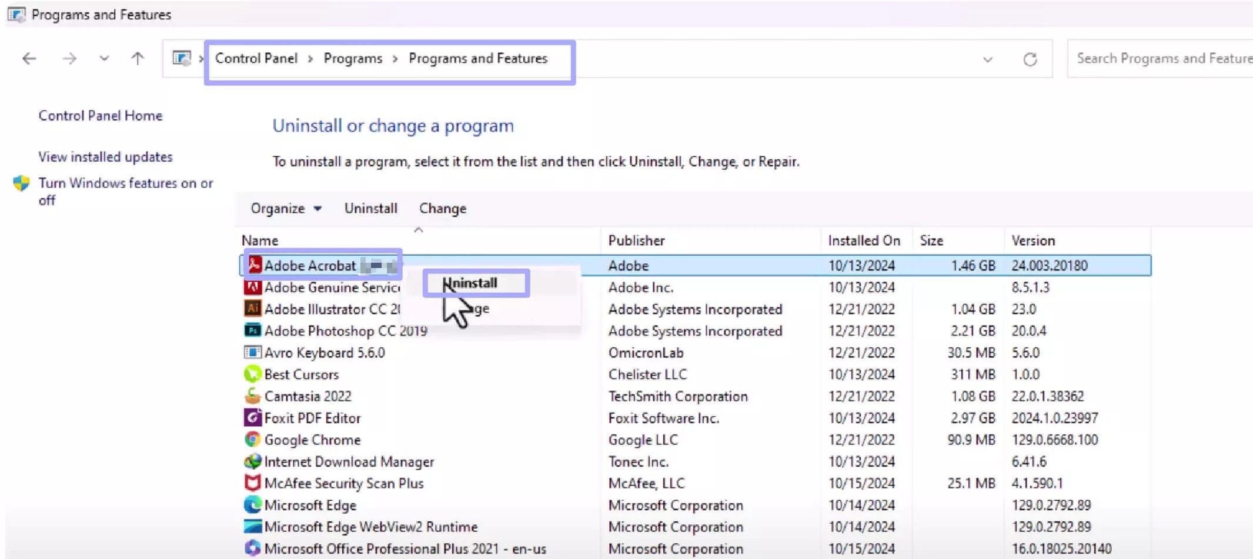This screenshot has height=559, width=1253.
Task: Select the Adobe Acrobat application icon
Action: [253, 265]
